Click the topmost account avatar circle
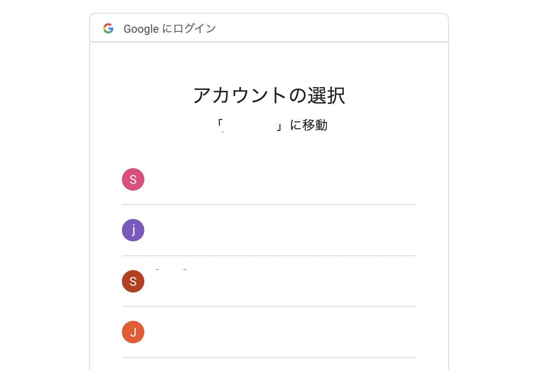Screen dimensions: 538x370 (133, 179)
